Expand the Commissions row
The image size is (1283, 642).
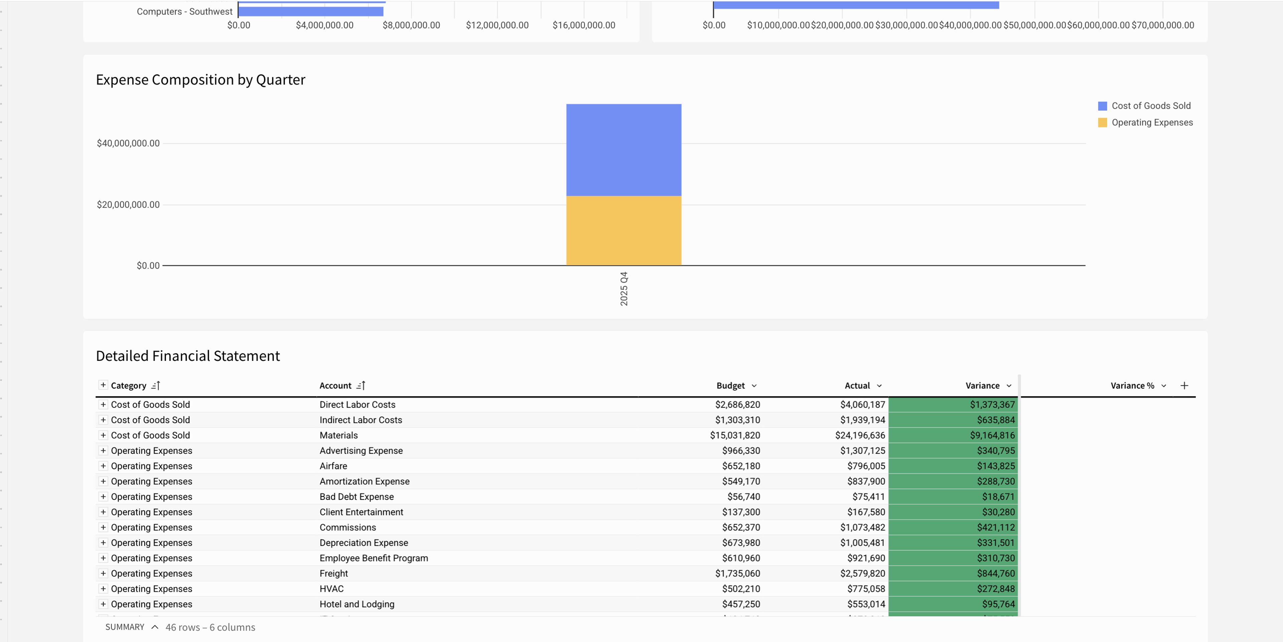tap(103, 527)
